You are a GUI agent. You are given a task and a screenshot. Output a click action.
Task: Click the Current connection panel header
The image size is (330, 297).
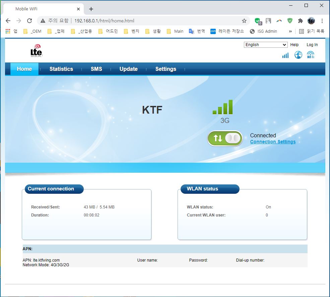click(x=54, y=189)
